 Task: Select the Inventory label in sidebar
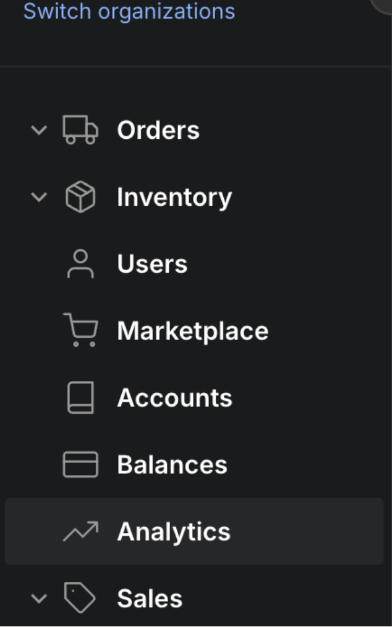174,197
